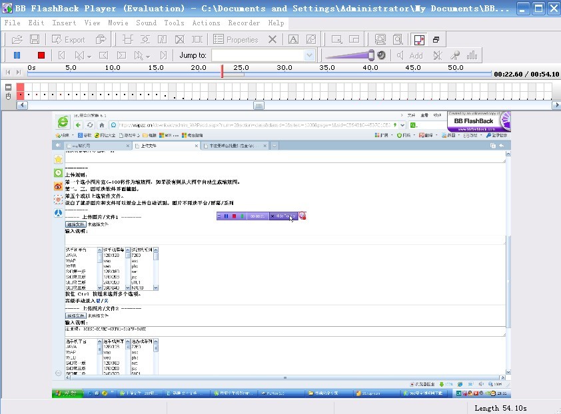Click the speaker icon left of Add

400,56
